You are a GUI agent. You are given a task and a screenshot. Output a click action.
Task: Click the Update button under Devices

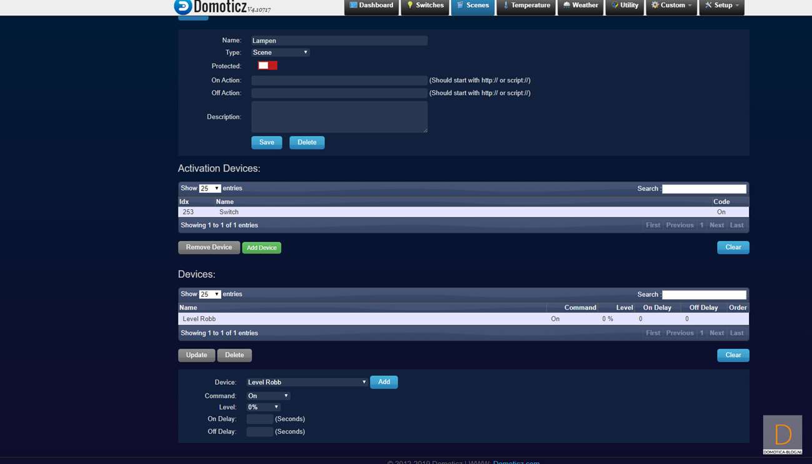point(197,355)
